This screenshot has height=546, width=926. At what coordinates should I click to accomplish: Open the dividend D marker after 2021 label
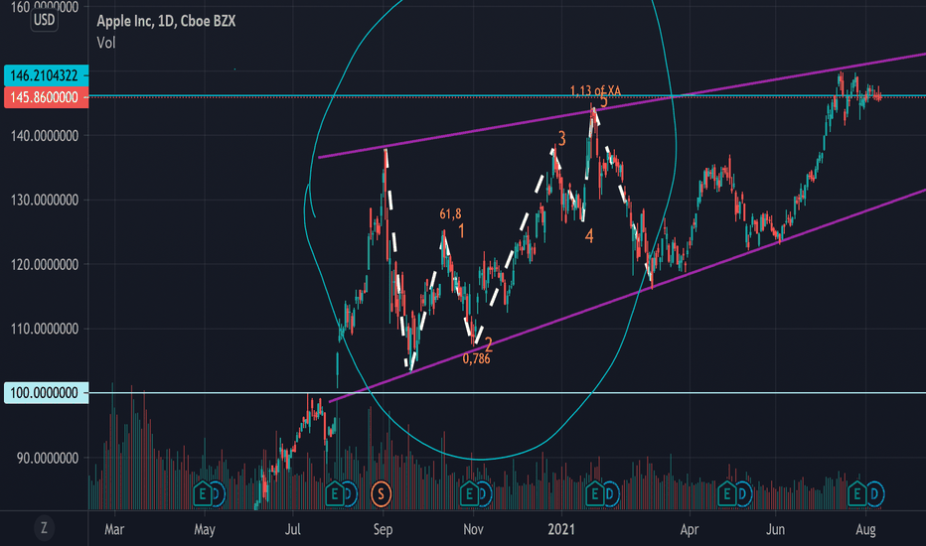(x=609, y=493)
